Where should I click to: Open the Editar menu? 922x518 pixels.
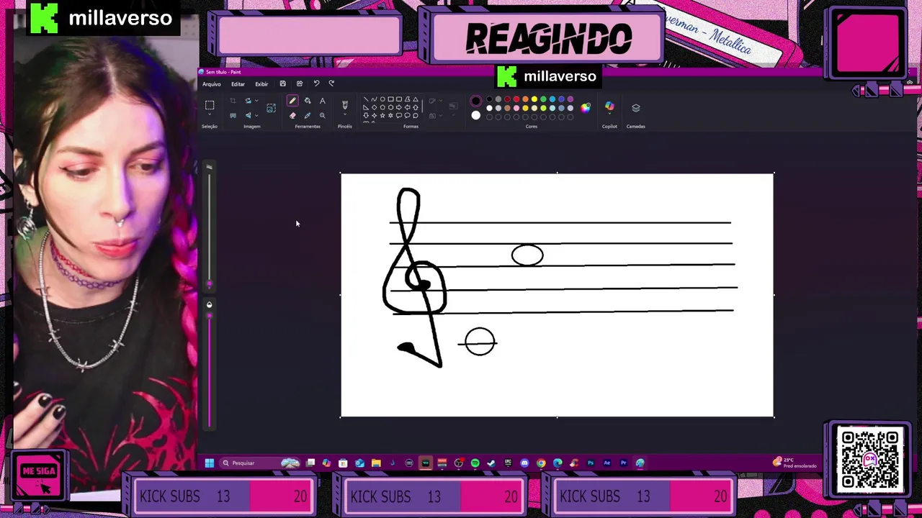(238, 84)
